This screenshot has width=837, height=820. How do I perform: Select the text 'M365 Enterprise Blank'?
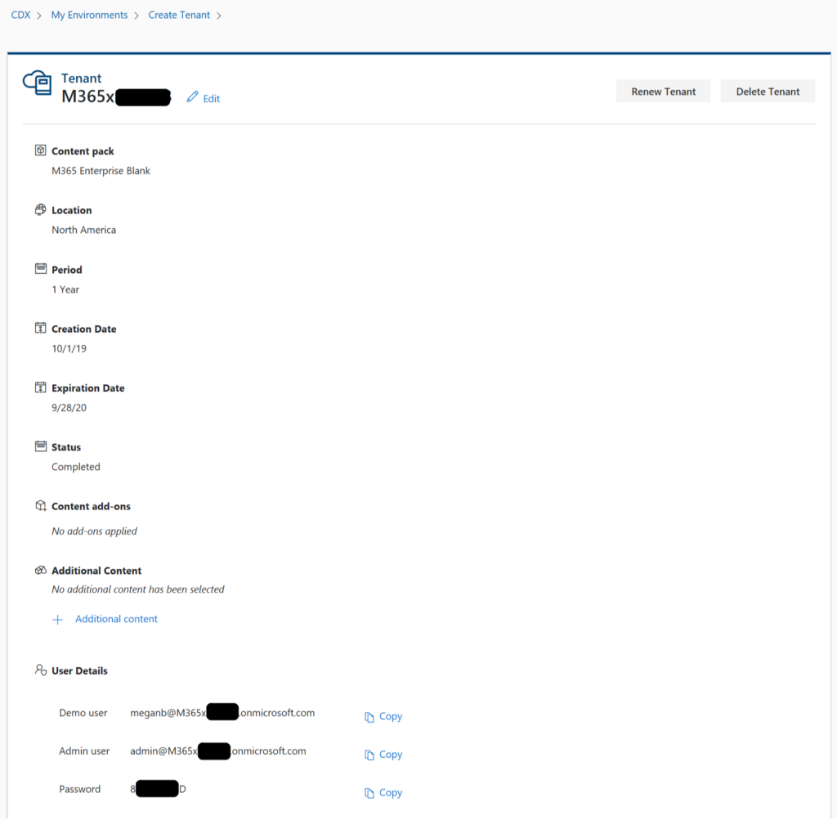[x=101, y=171]
